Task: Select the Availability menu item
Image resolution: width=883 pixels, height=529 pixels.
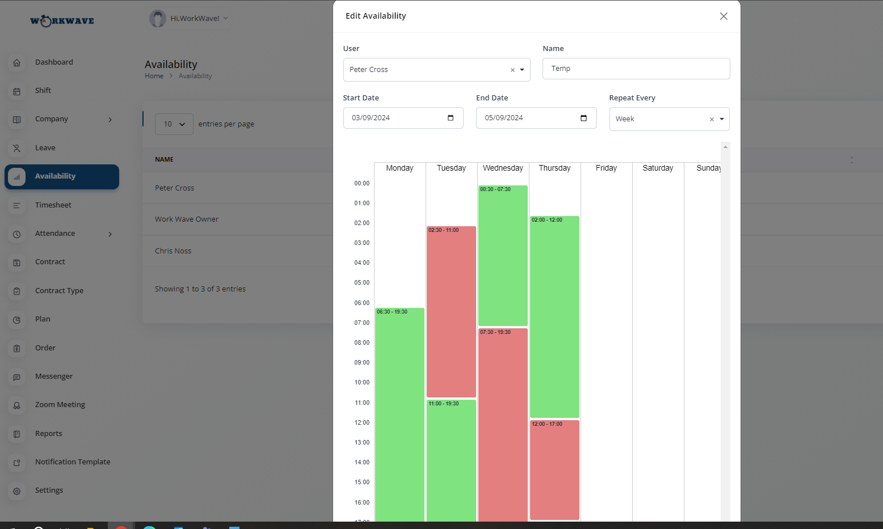Action: pos(62,177)
